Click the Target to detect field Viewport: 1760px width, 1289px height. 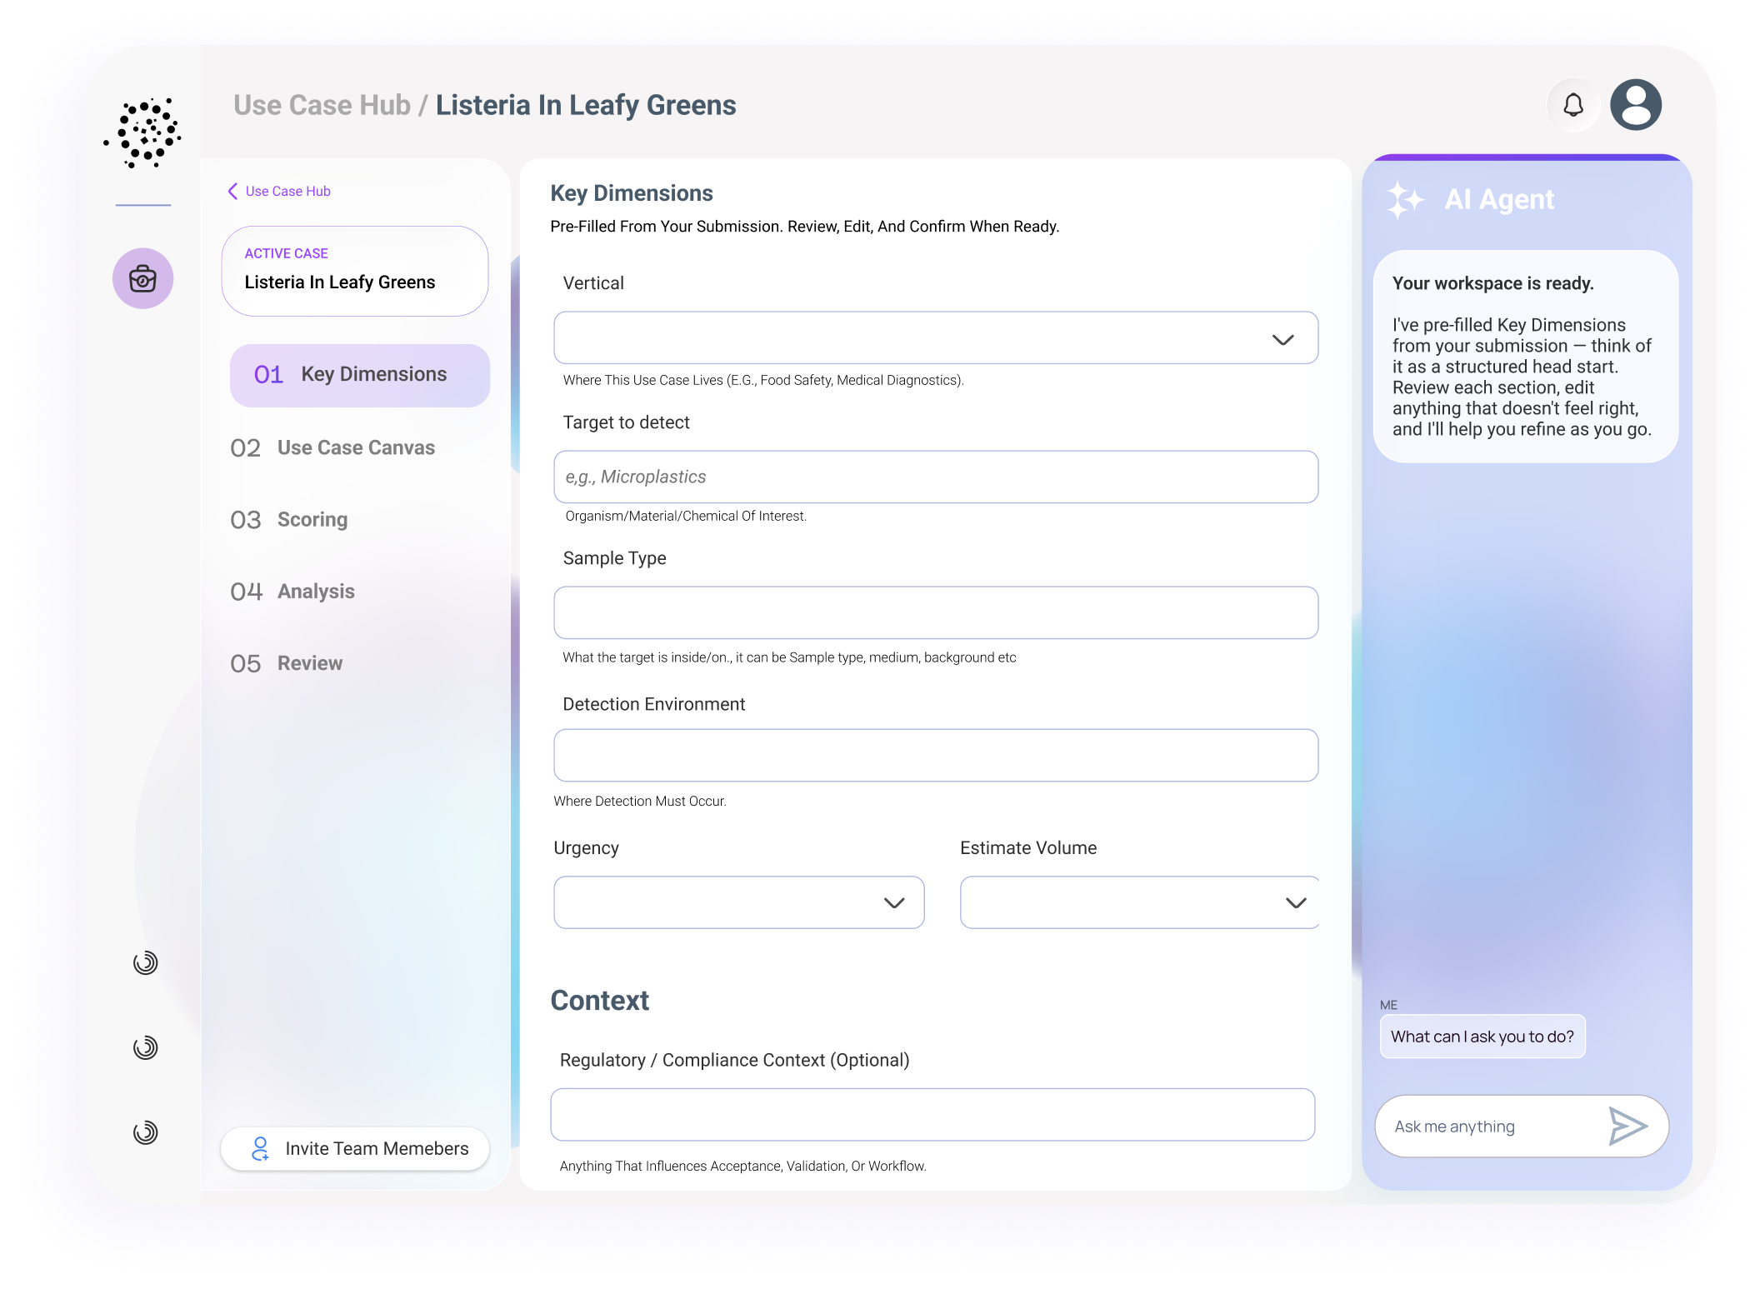(935, 477)
